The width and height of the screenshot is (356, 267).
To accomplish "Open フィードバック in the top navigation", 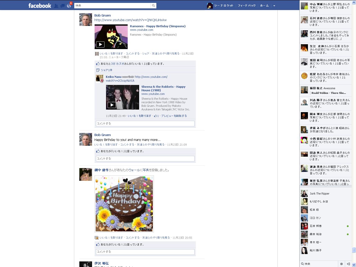I will pyautogui.click(x=246, y=6).
